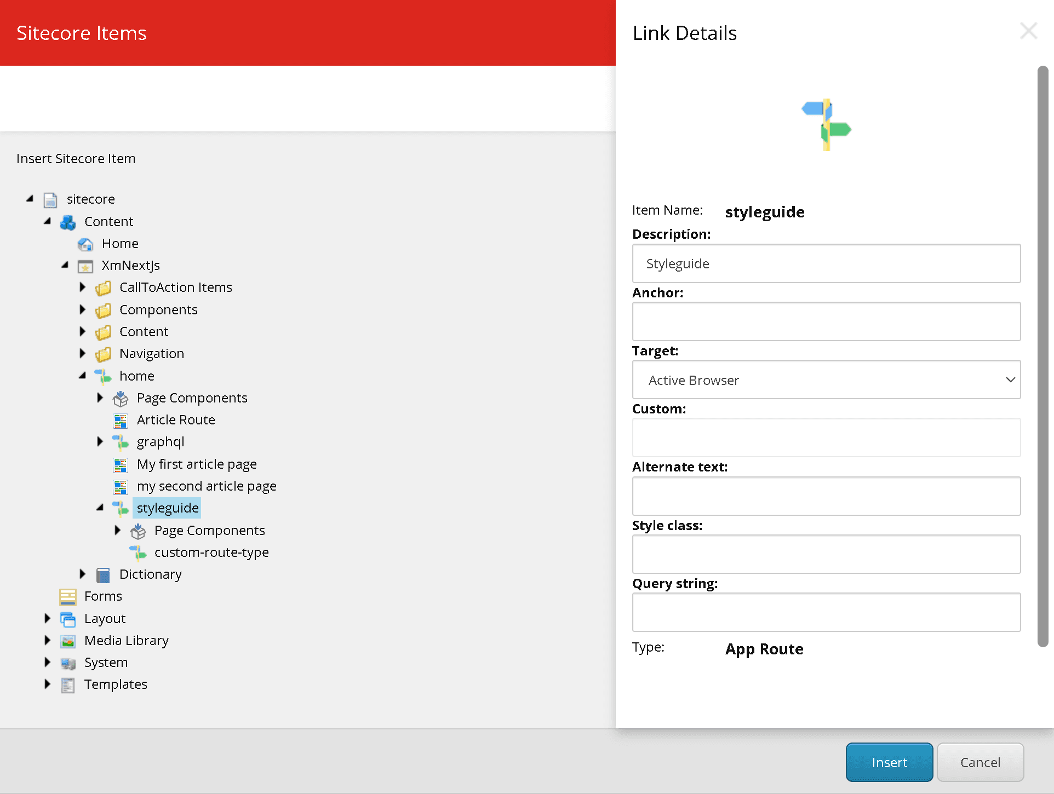Click the Page Components icon under home
The image size is (1054, 794).
(121, 399)
